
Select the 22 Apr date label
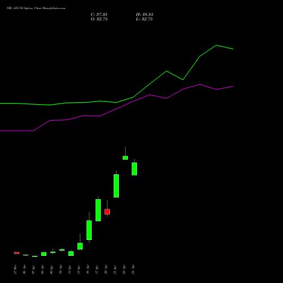click(x=124, y=269)
